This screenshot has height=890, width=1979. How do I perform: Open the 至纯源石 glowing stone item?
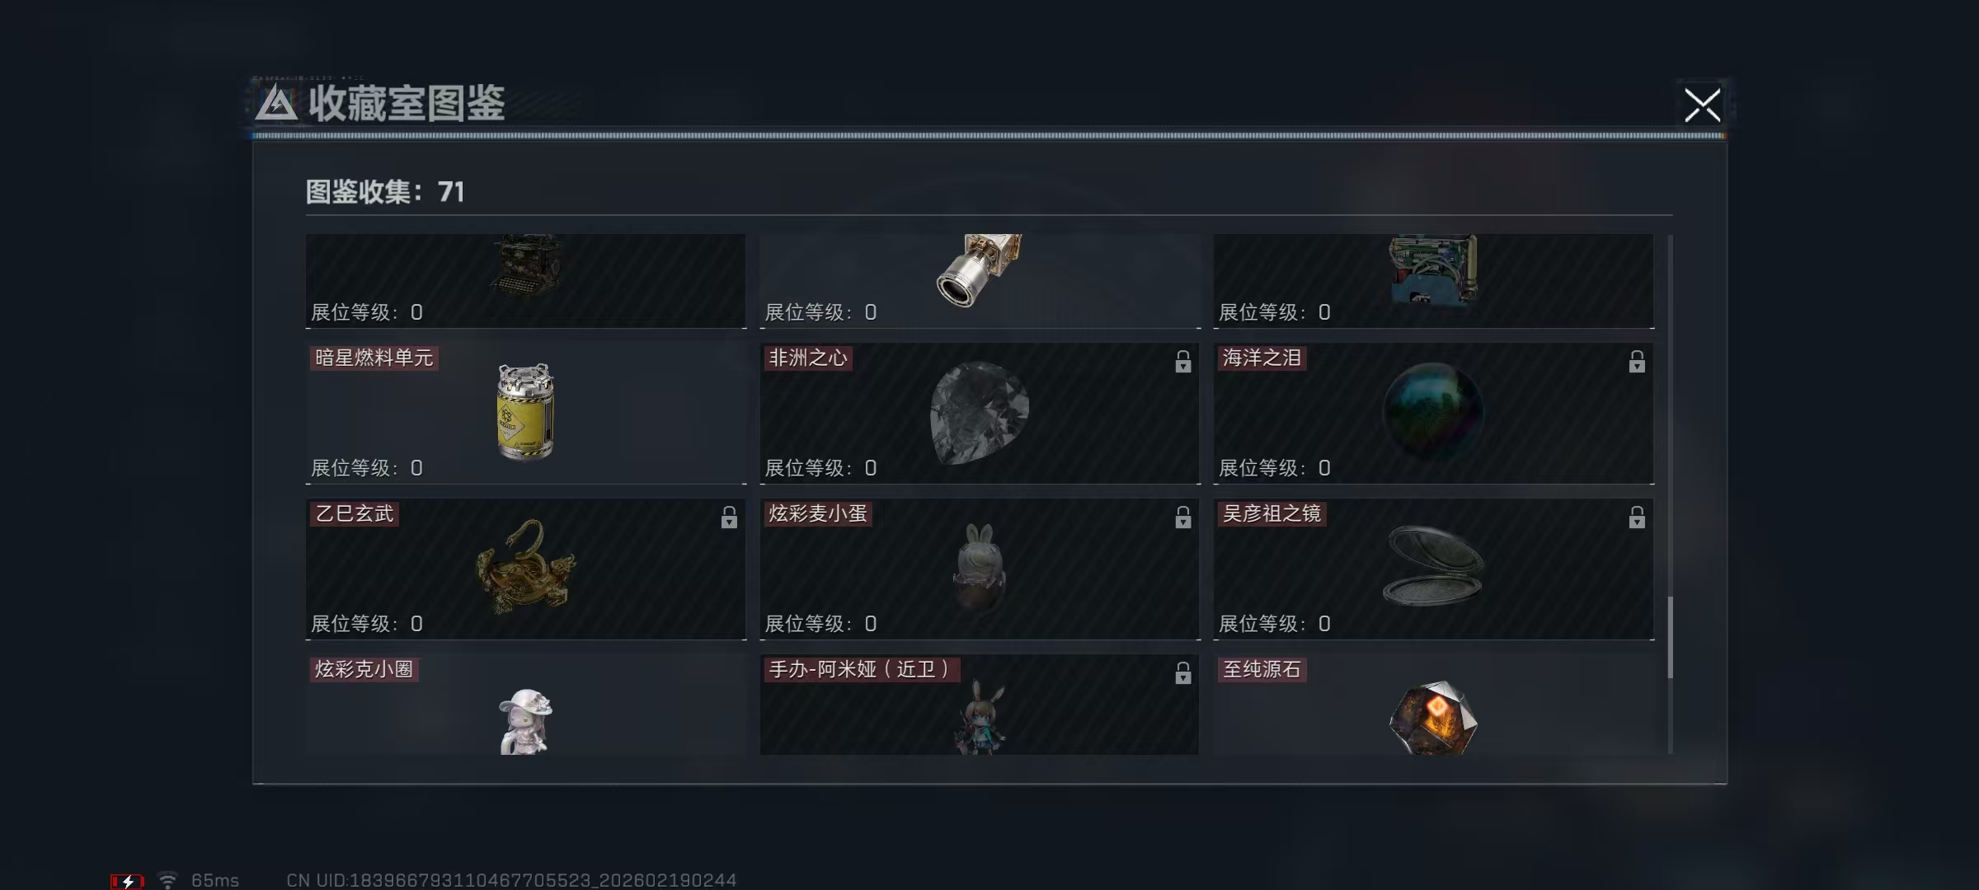(x=1433, y=718)
